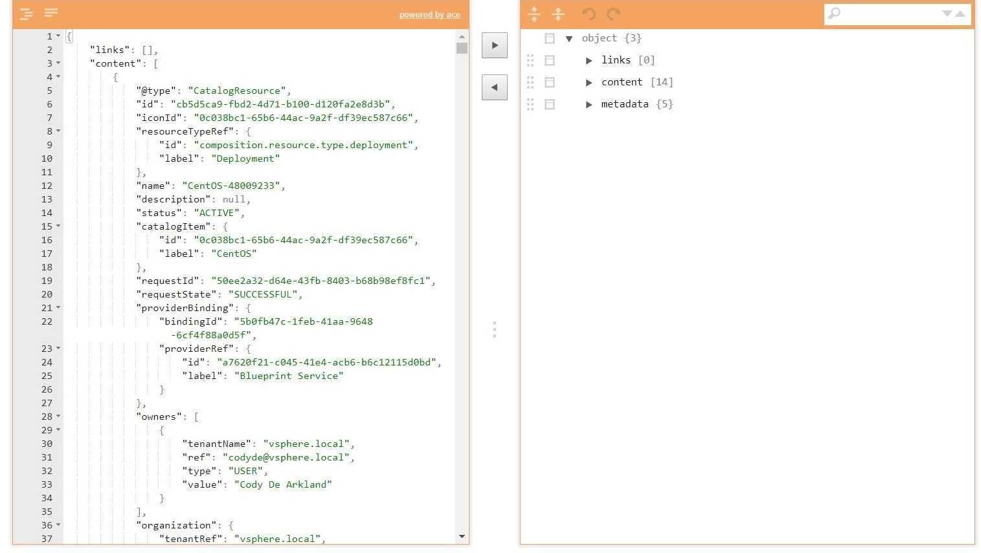Viewport: 981px width, 553px height.
Task: Click the redo icon in tree toolbar
Action: click(614, 14)
